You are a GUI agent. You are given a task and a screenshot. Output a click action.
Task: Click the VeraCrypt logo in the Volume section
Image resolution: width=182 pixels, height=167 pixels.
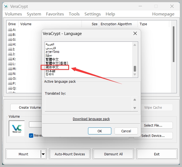pyautogui.click(x=17, y=129)
